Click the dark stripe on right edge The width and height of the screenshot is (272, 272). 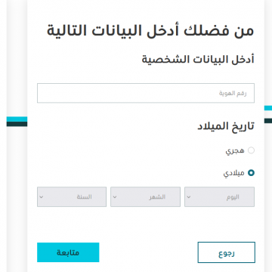(268, 121)
